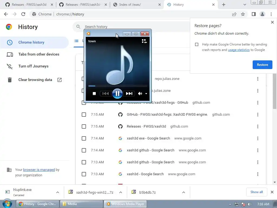Bookmark this tab with the star
277x208 pixels.
click(243, 14)
